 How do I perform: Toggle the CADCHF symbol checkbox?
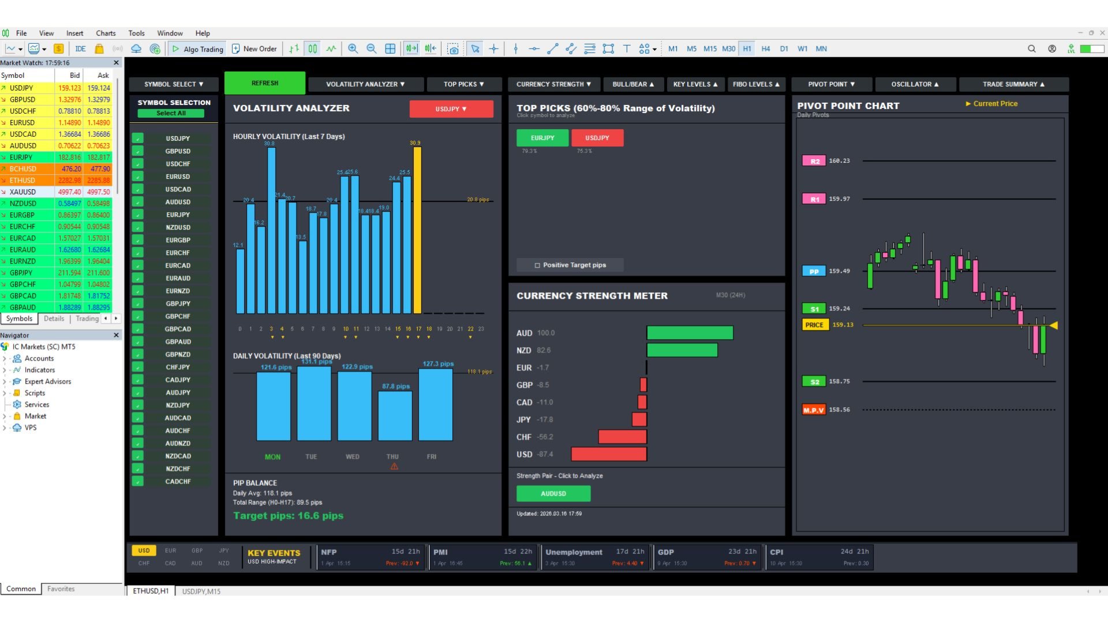[137, 482]
